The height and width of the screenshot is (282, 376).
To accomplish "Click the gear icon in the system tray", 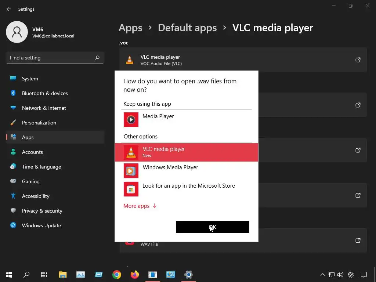I will click(351, 275).
